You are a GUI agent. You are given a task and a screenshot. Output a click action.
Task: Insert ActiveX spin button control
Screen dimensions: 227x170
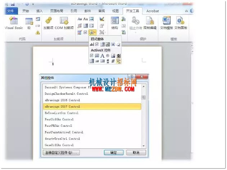pyautogui.click(x=118, y=56)
